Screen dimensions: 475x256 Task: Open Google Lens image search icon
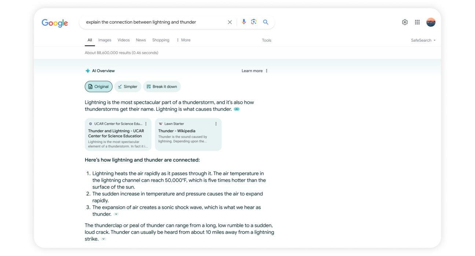click(254, 22)
